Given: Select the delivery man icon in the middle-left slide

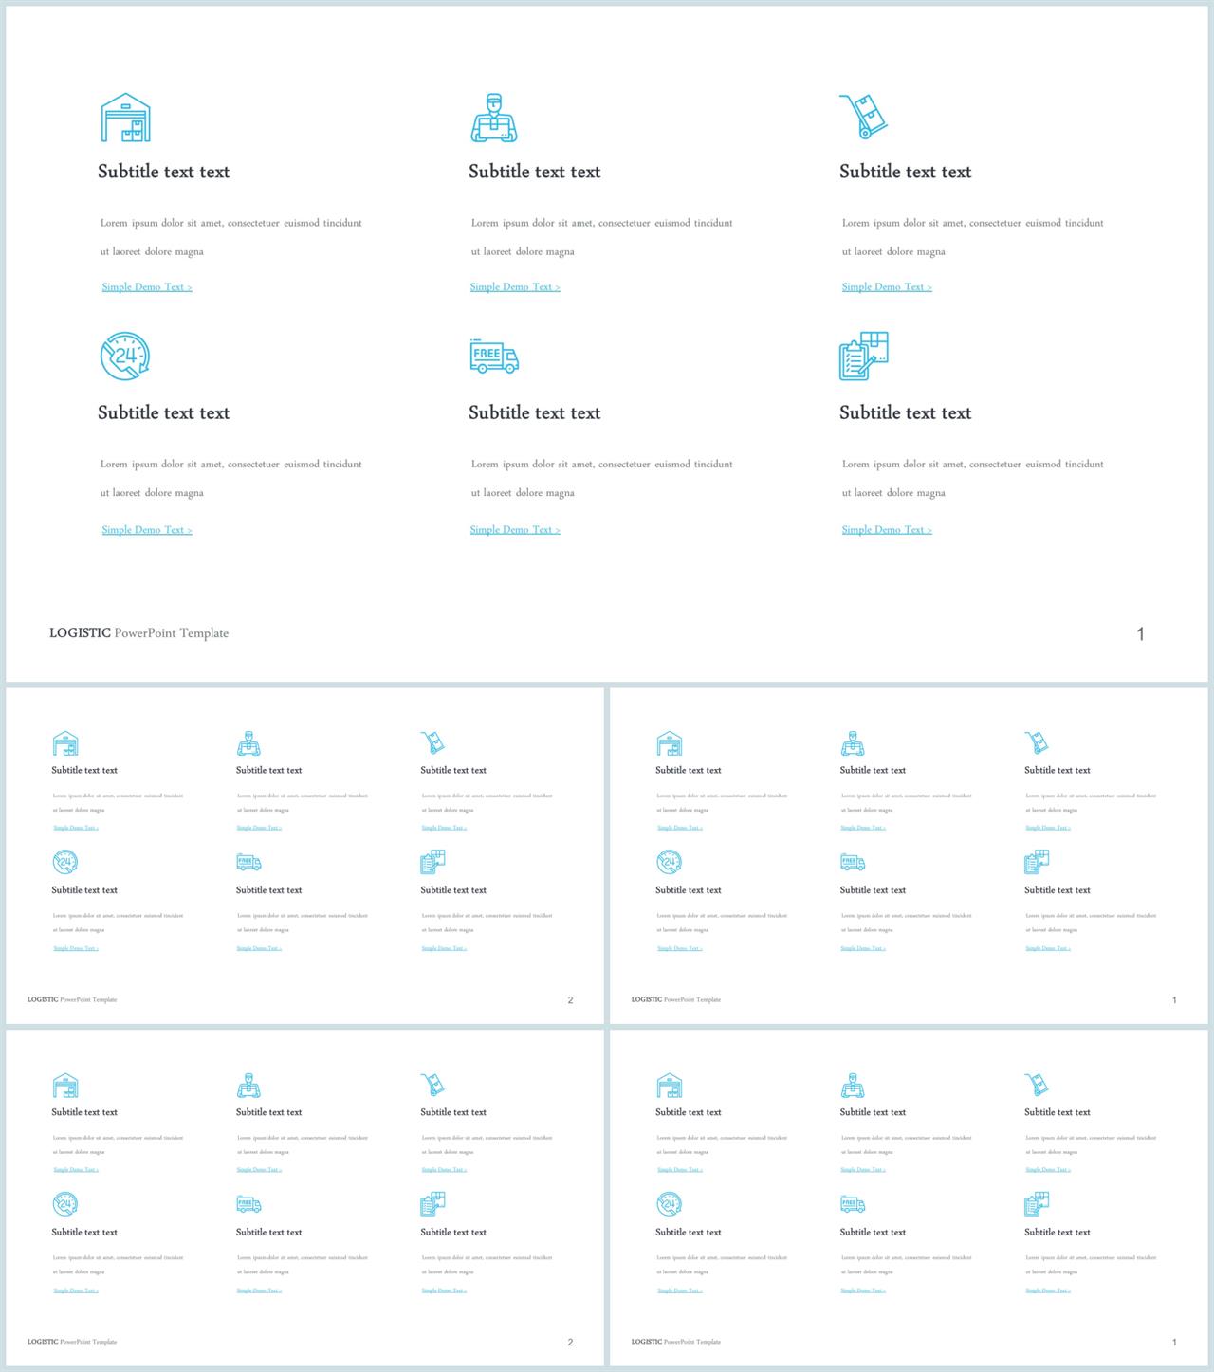Looking at the screenshot, I should 248,743.
